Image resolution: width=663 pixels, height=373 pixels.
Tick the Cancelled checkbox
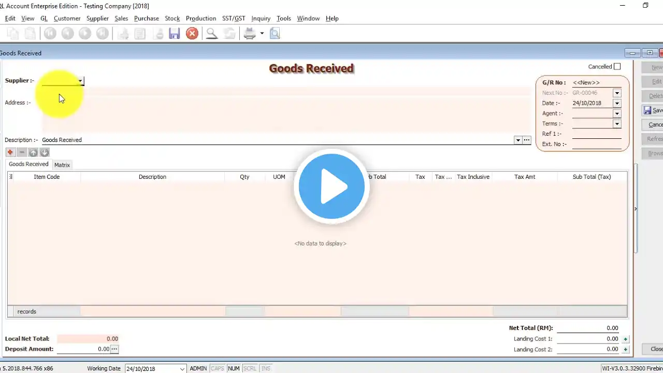coord(617,66)
